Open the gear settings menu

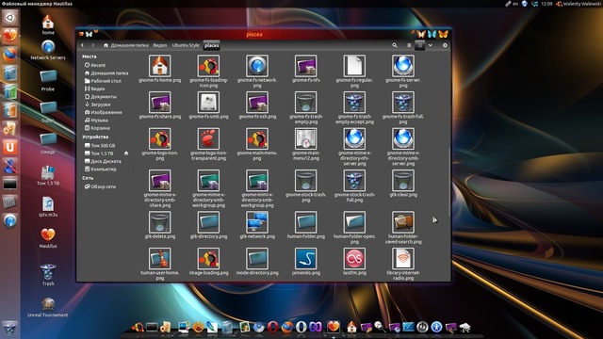[445, 45]
